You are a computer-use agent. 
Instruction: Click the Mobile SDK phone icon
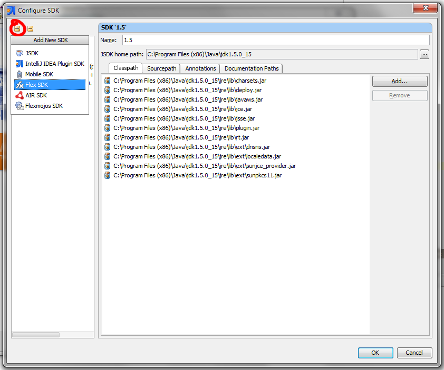point(20,74)
